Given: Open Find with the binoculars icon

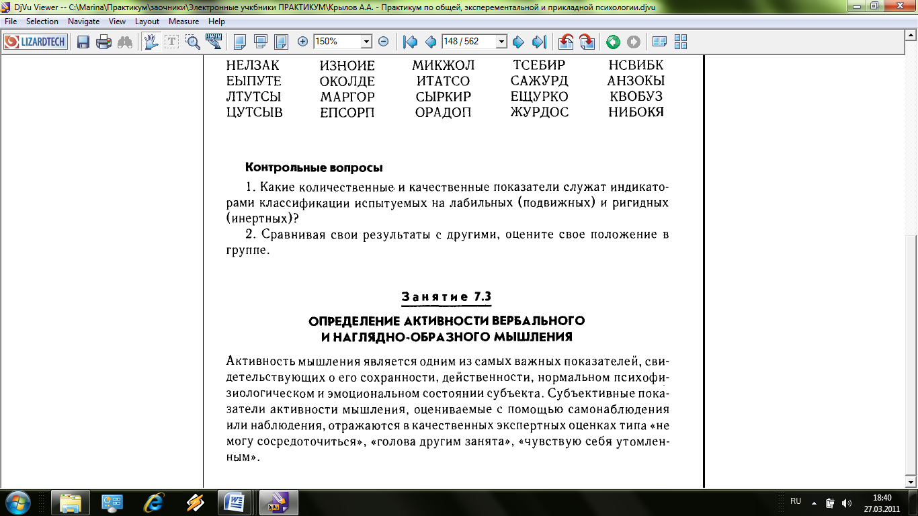Looking at the screenshot, I should 125,42.
